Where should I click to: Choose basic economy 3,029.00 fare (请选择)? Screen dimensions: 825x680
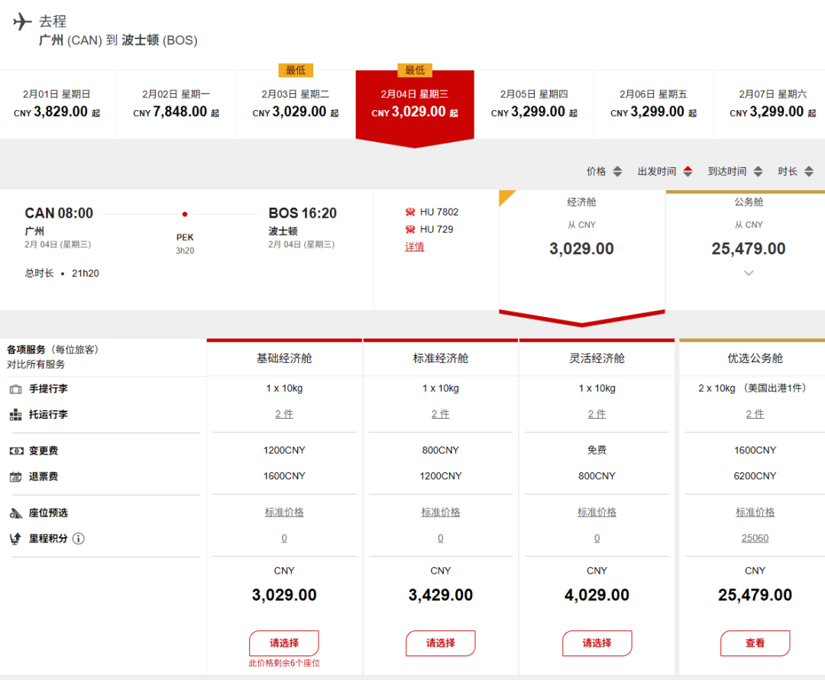coord(284,643)
